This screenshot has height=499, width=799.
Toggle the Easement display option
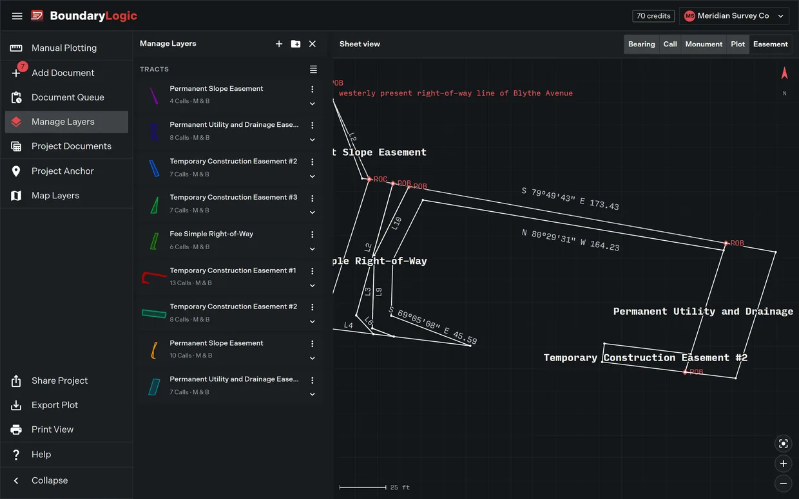tap(771, 44)
